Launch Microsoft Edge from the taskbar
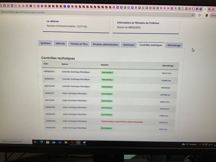Screen dimensions: 216x162 point(42,142)
